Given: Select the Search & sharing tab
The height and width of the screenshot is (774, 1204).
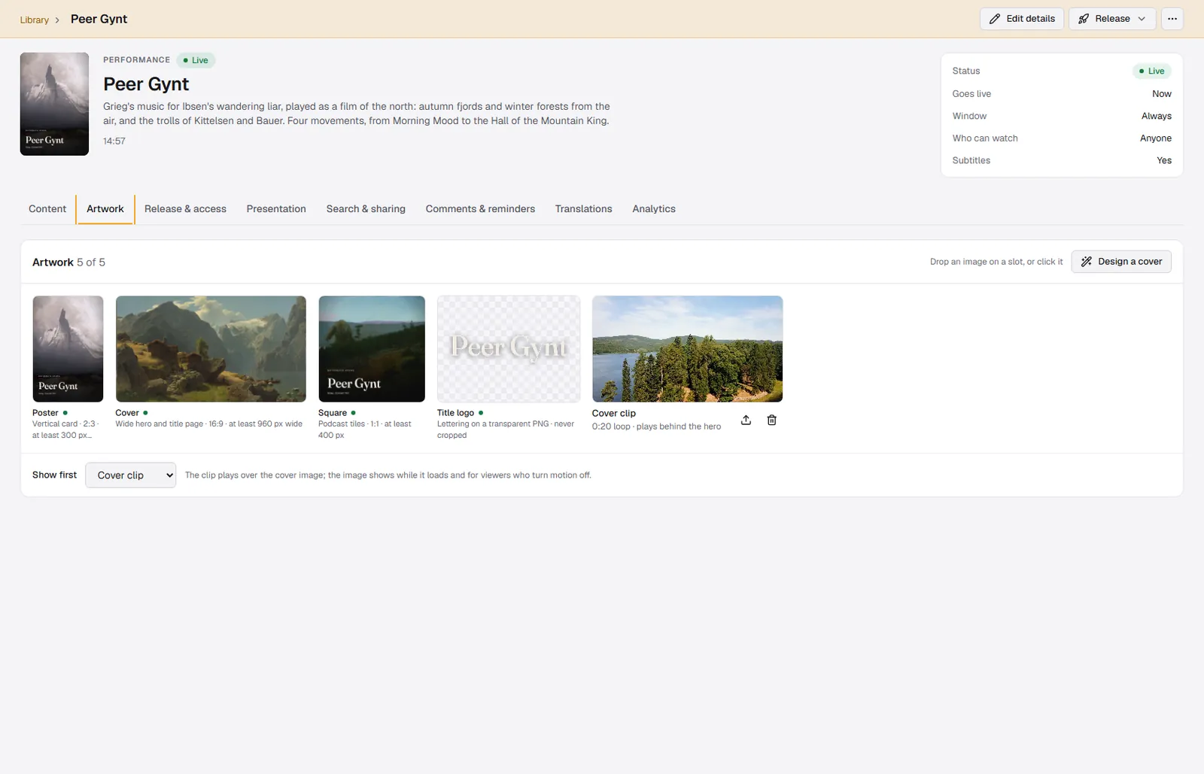Looking at the screenshot, I should 366,209.
